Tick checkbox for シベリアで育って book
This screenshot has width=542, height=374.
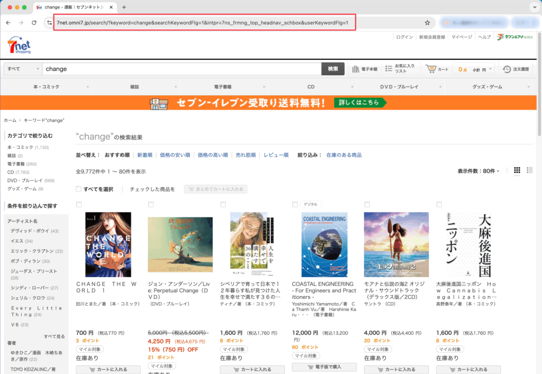[223, 204]
